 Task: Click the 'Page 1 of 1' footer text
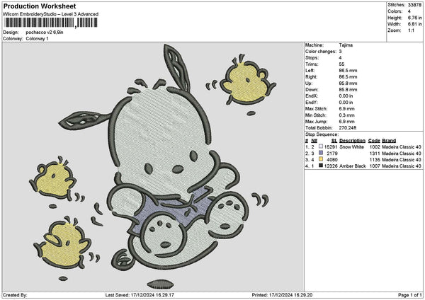[x=410, y=295]
